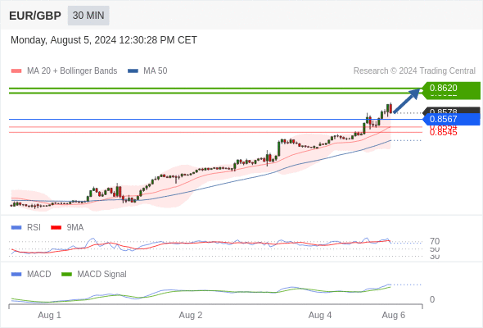Screen dimensions: 483x328
Task: Click the red 0.8545 support label
Action: point(443,133)
